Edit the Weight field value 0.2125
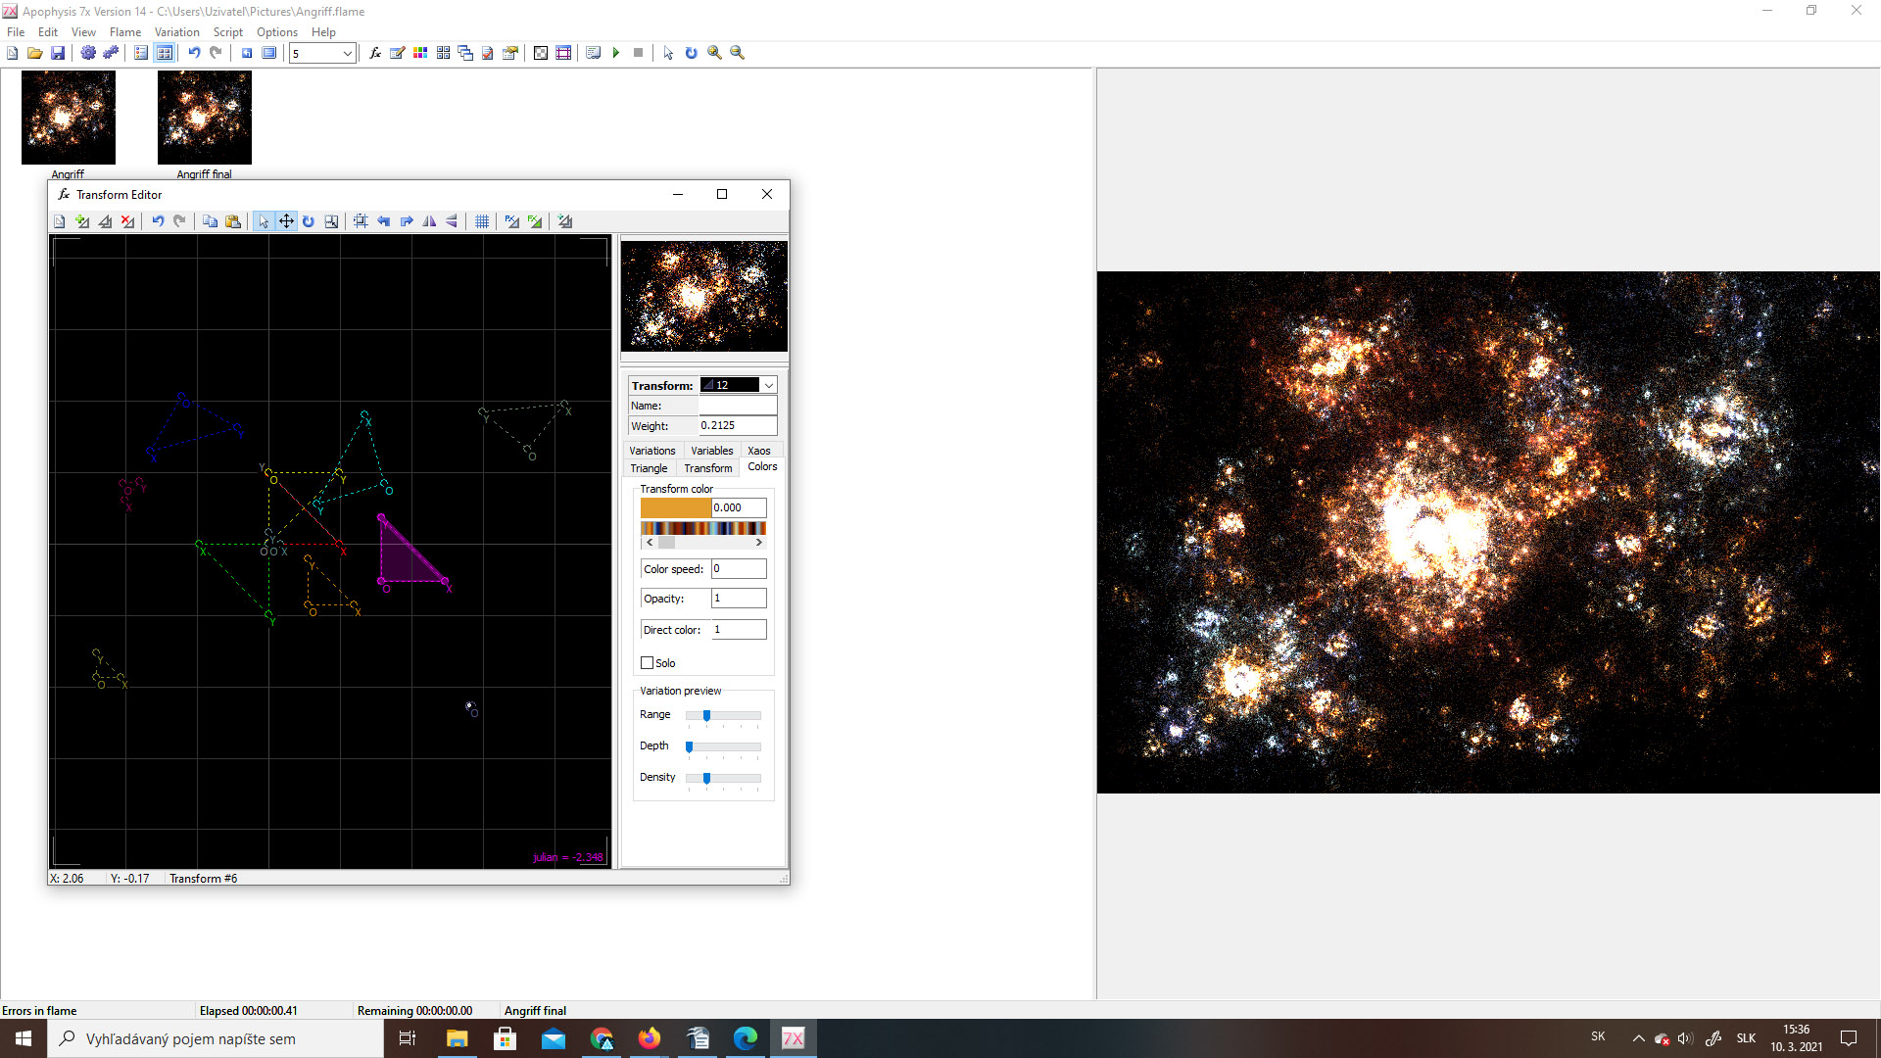Screen dimensions: 1881x1058 pos(737,426)
